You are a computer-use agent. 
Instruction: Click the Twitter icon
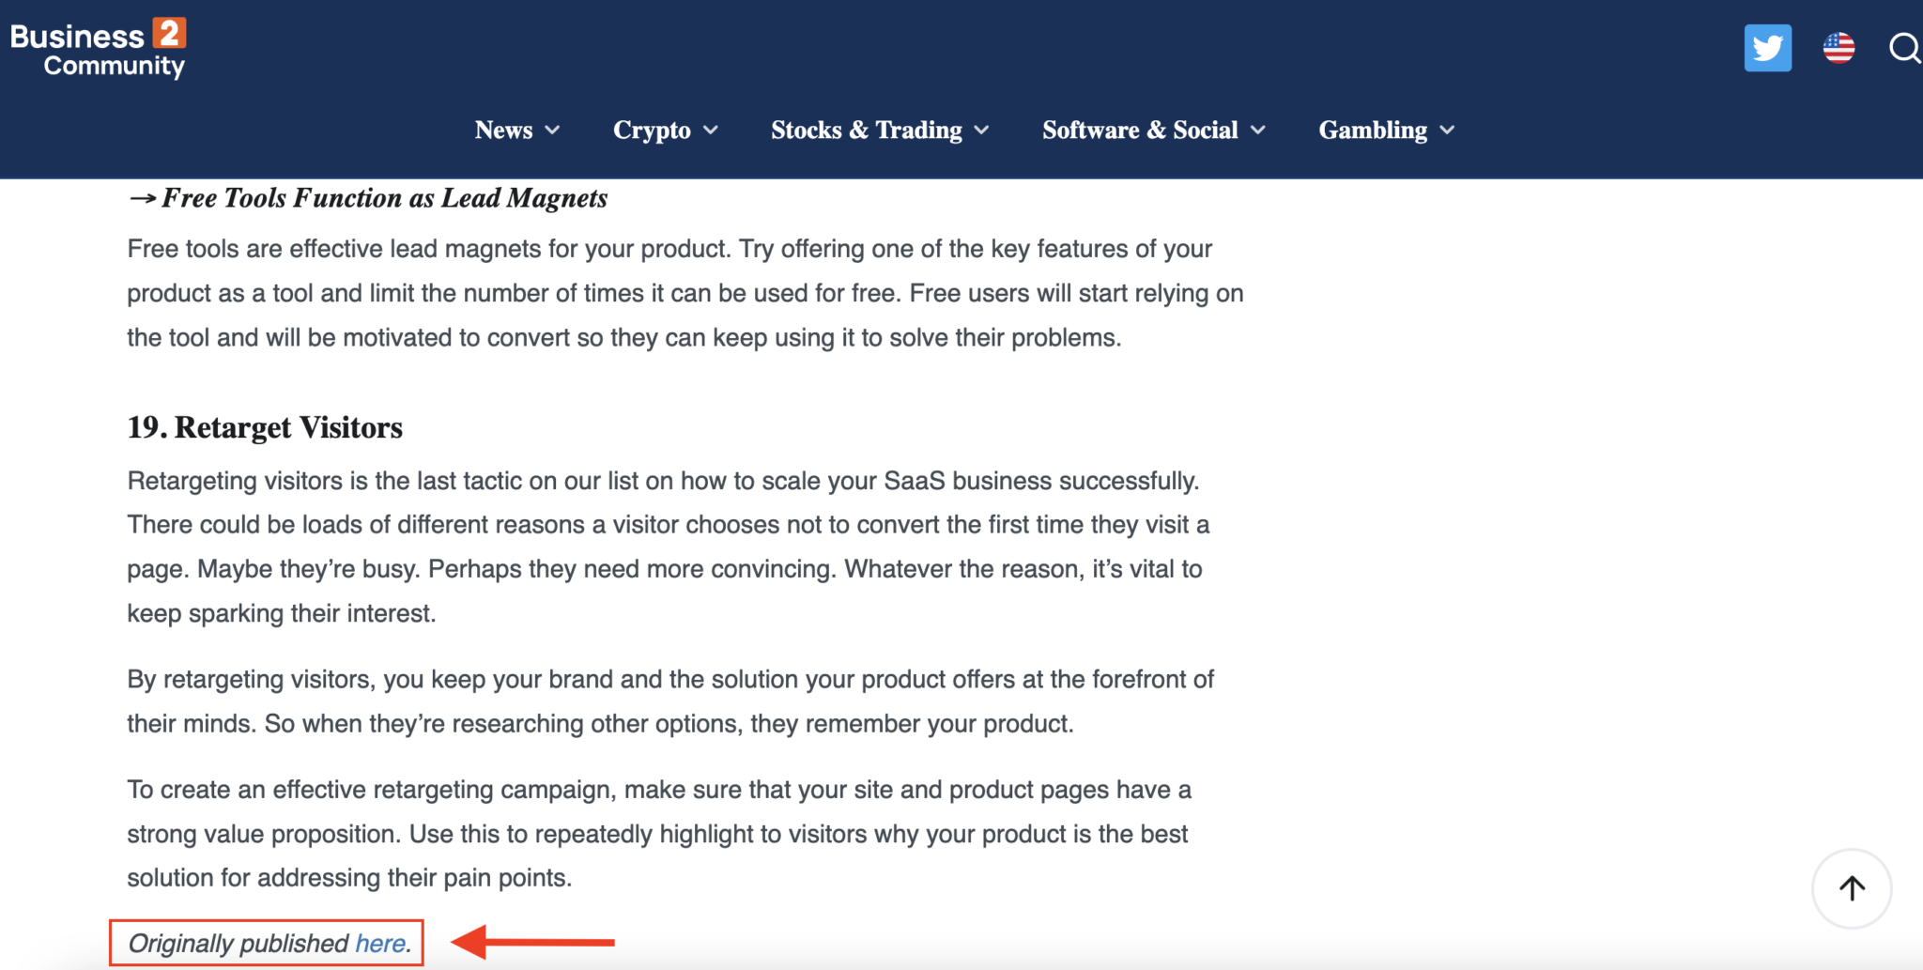tap(1768, 47)
